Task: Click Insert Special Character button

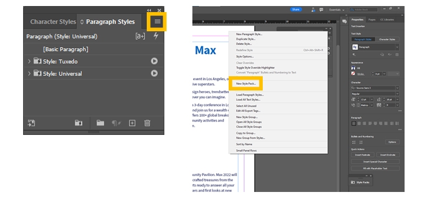Action: point(375,162)
